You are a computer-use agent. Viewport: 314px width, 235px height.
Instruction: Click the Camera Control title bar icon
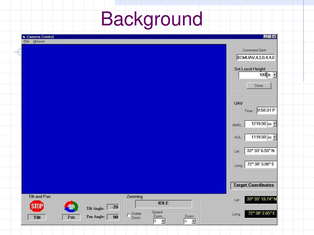coord(24,37)
